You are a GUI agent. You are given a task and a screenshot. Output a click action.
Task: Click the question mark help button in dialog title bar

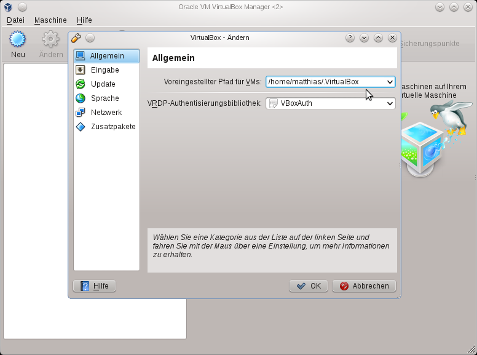[350, 38]
